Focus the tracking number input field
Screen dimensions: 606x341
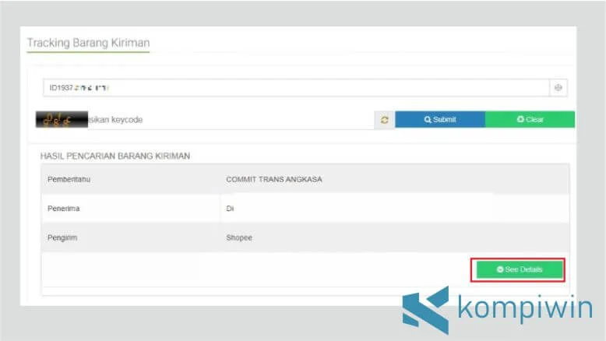296,88
